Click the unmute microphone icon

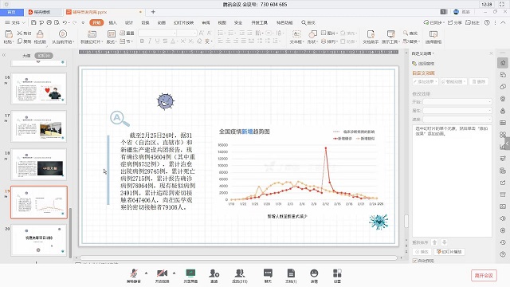134,273
